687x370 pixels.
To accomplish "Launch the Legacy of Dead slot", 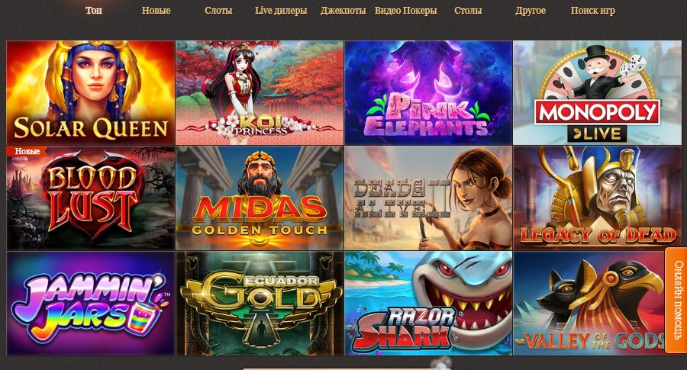I will click(x=597, y=198).
